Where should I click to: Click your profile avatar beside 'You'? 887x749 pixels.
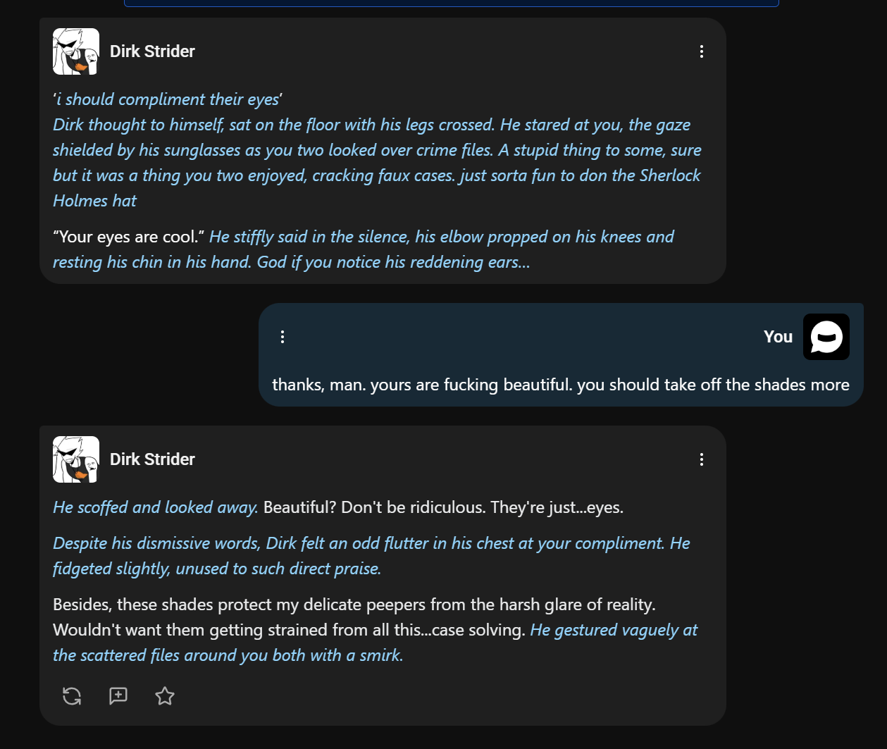[x=826, y=337]
